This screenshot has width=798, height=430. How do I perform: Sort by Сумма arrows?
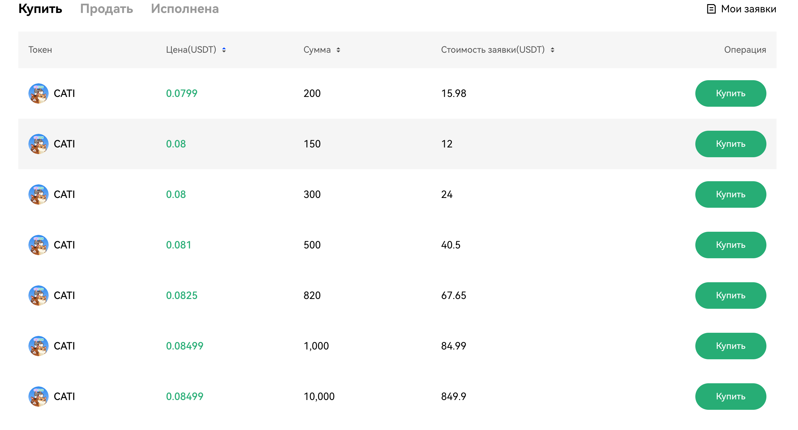point(338,50)
